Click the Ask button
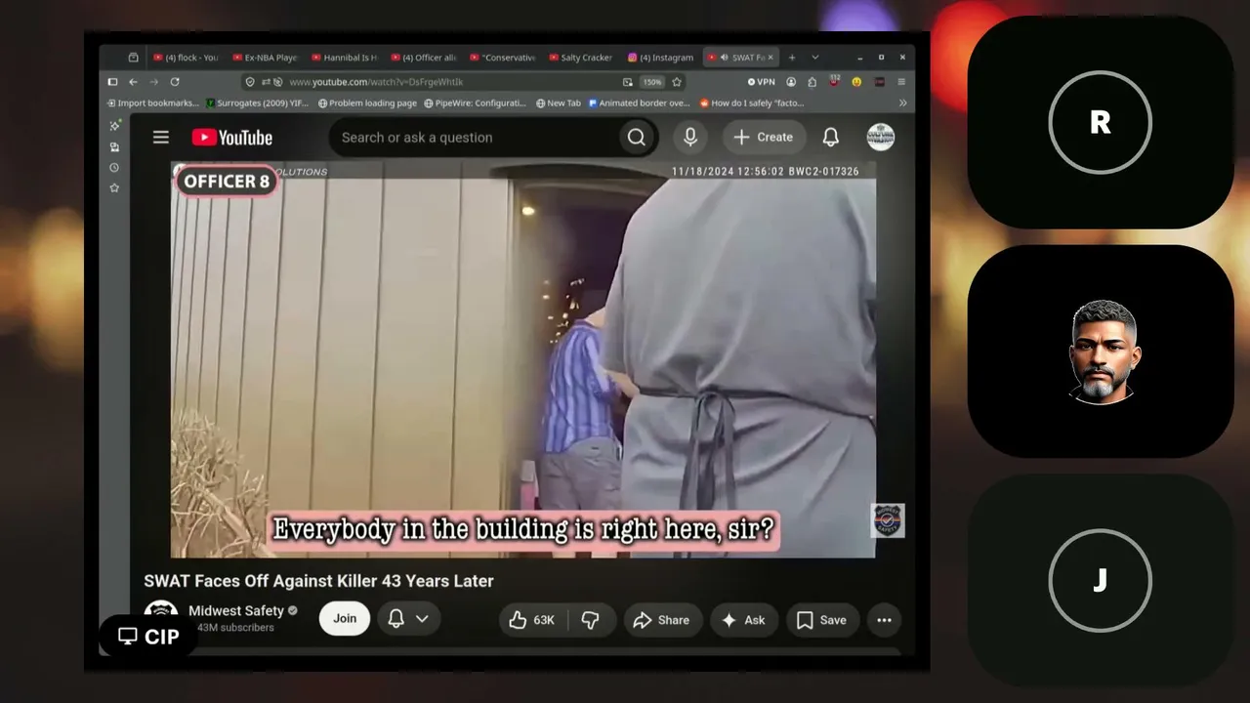This screenshot has width=1250, height=703. click(744, 620)
